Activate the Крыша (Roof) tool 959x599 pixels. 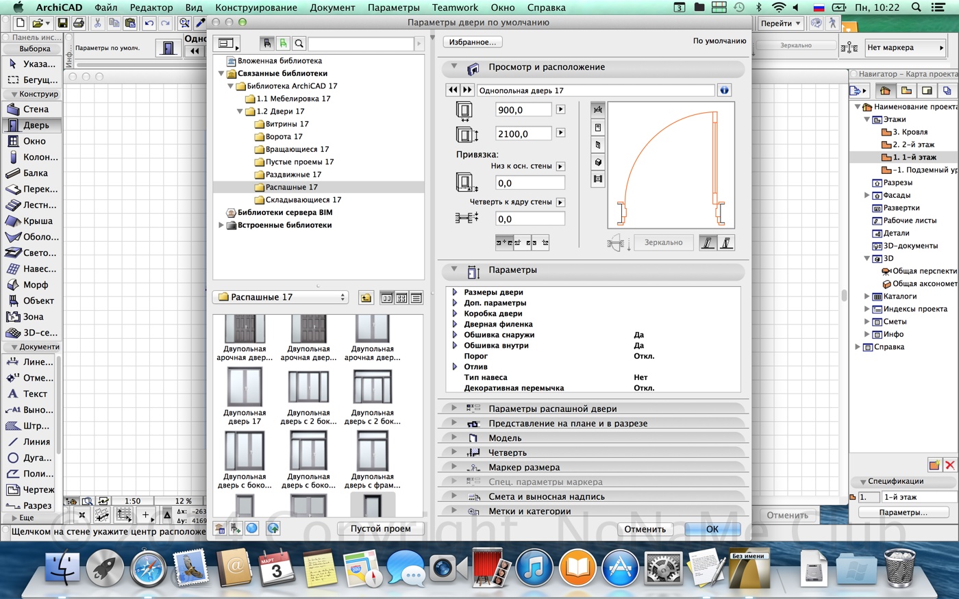pos(31,221)
